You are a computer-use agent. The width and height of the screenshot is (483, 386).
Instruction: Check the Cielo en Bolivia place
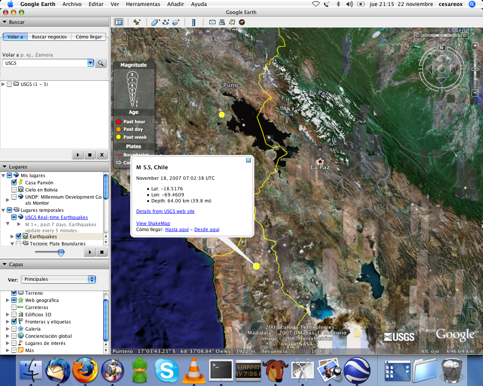[x=14, y=190]
